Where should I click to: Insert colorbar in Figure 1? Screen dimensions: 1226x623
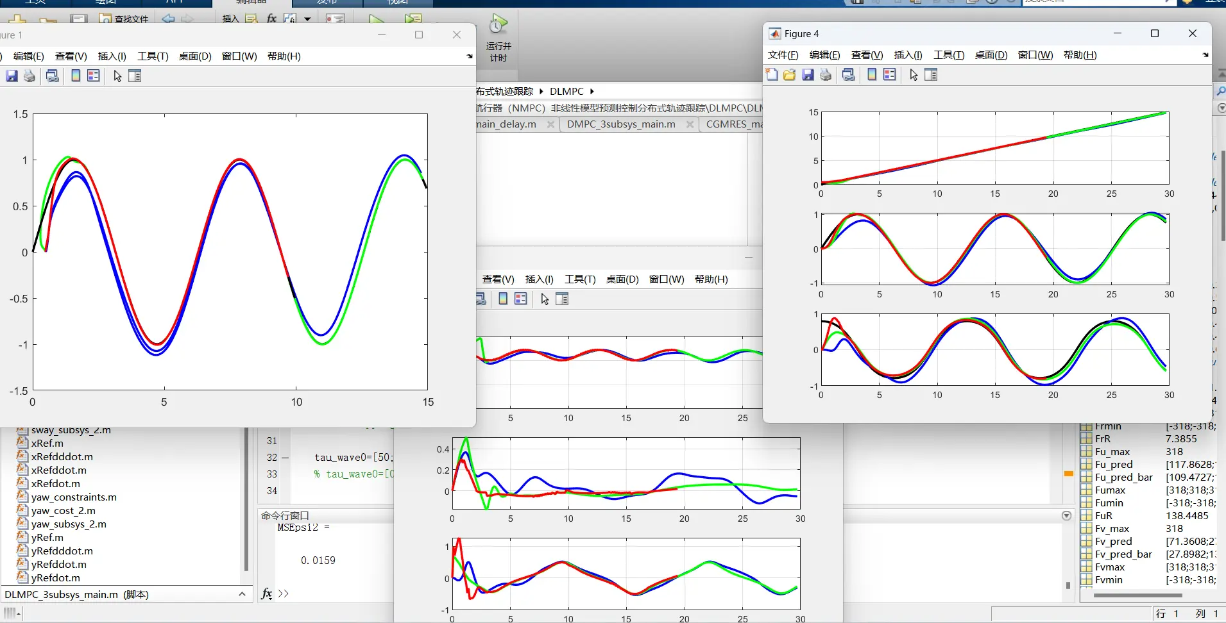point(76,76)
